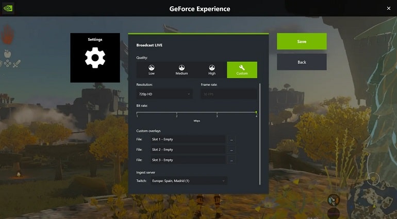Browse file for overlay Slot 1
Viewport: 397px width, 219px height.
pyautogui.click(x=231, y=139)
